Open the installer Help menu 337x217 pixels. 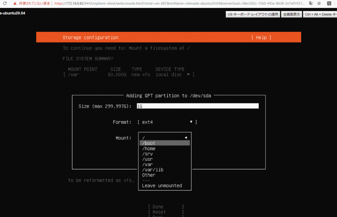pos(261,38)
